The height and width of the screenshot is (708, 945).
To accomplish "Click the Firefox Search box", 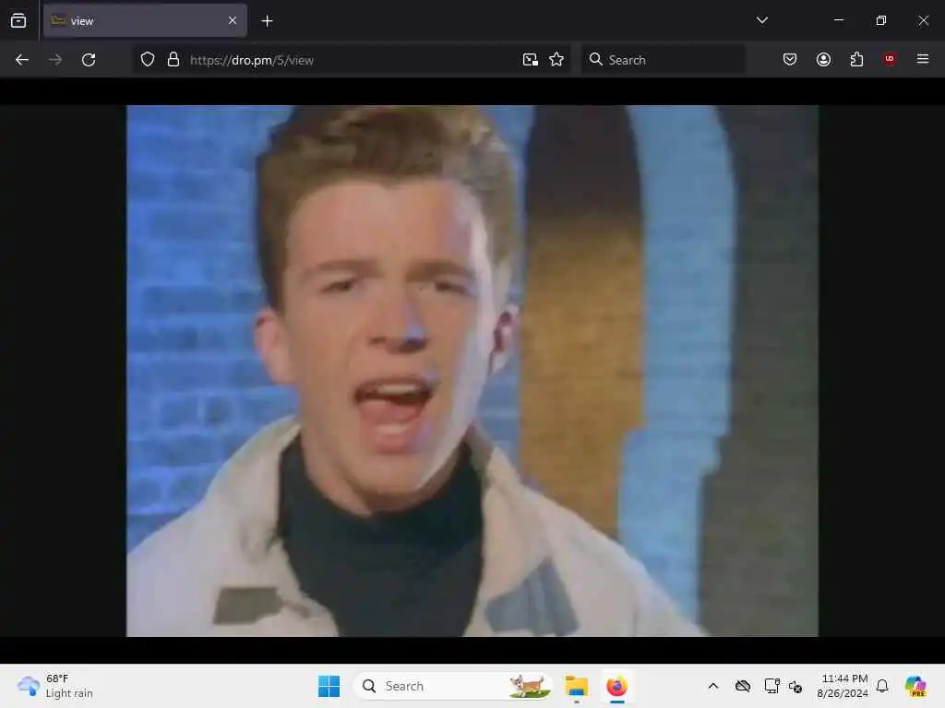I will point(663,60).
